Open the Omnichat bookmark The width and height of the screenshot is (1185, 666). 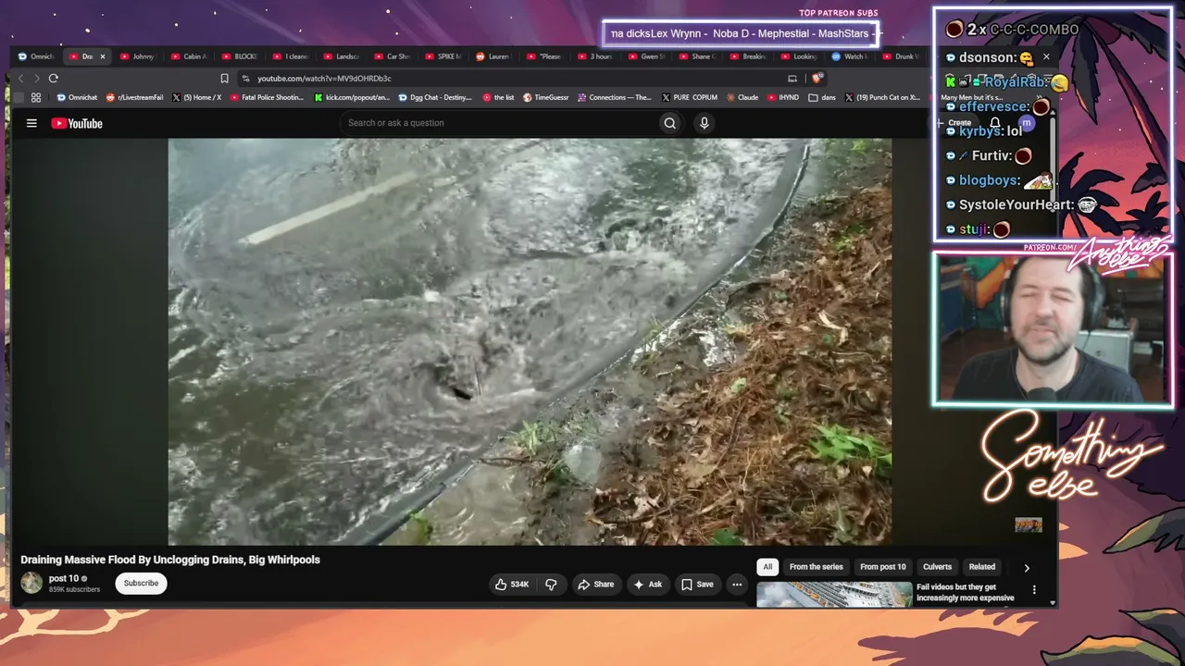76,97
